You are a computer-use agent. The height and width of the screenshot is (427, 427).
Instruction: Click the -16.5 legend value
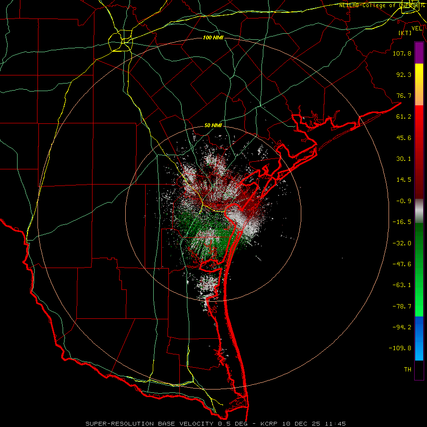click(x=402, y=222)
